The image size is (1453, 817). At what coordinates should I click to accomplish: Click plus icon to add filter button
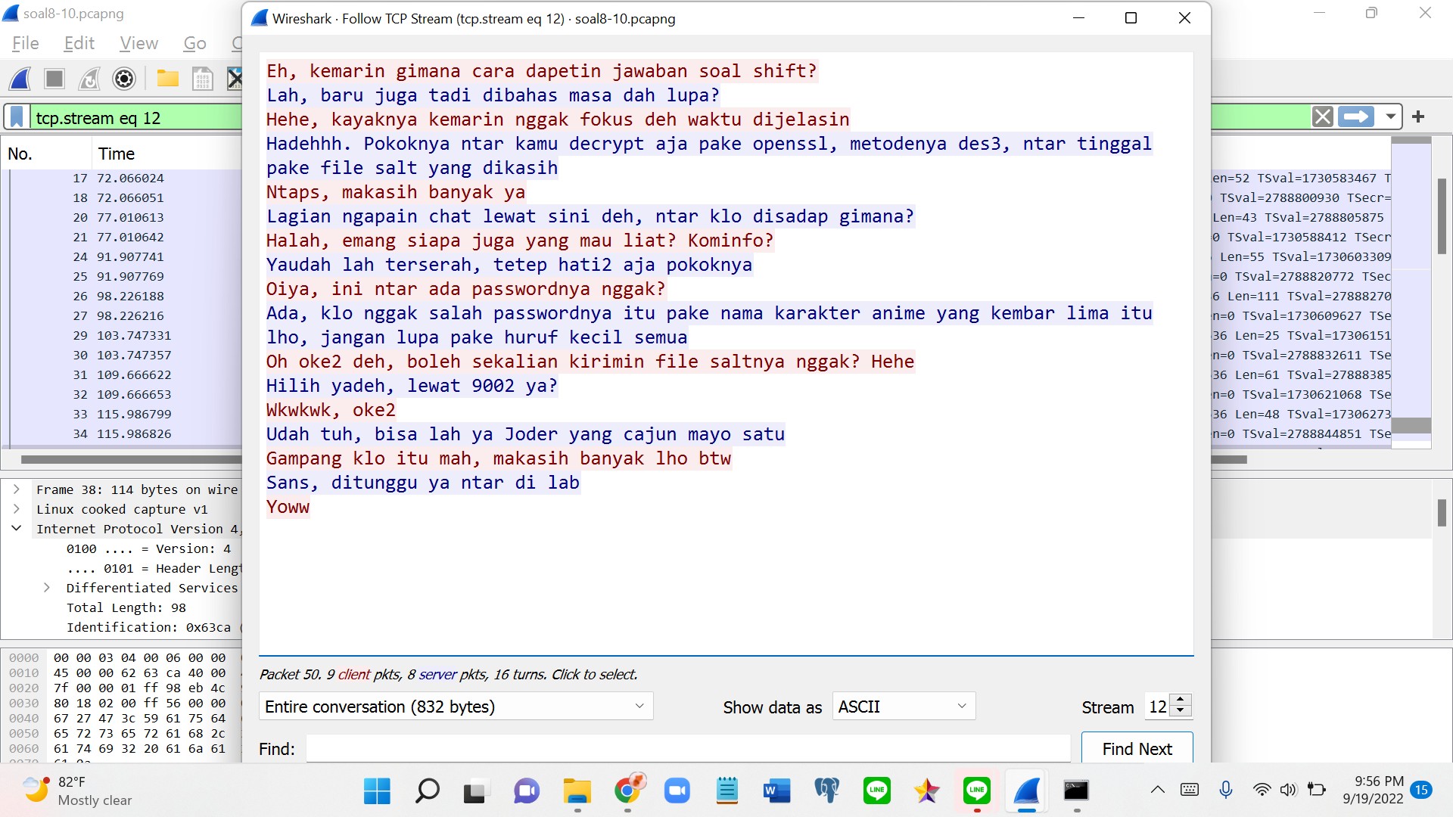coord(1418,116)
